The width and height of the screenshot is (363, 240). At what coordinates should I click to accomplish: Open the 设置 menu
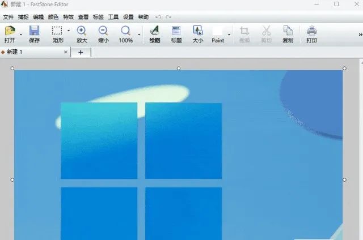coord(128,17)
